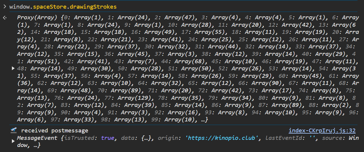
Task: Click the window.spaceStore.drawingStrokes command text
Action: 63,7
